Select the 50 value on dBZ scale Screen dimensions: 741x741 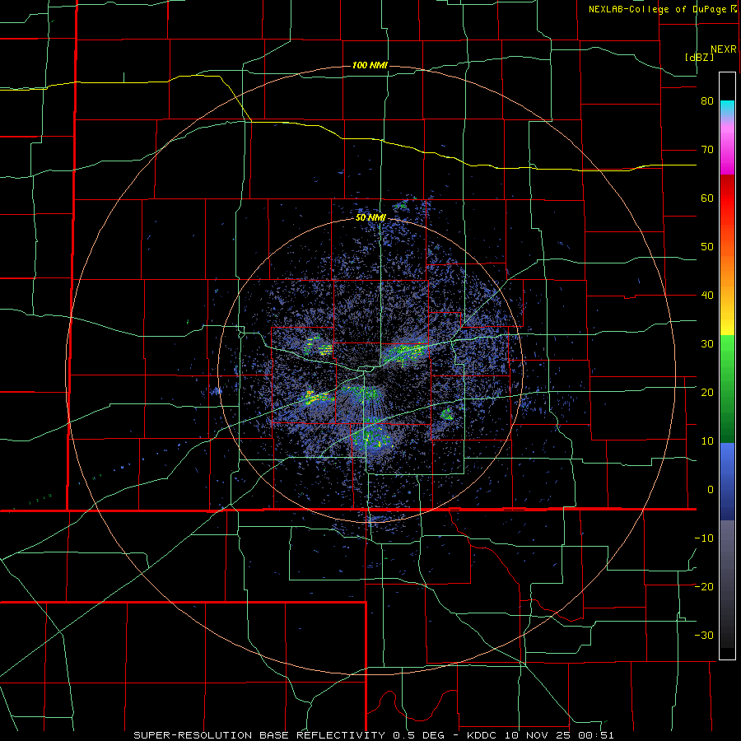coord(707,247)
